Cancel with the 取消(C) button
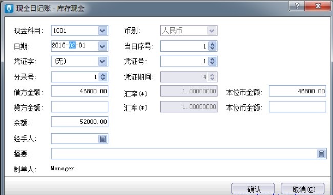Viewport: 333px width, 195px height. tap(303, 189)
